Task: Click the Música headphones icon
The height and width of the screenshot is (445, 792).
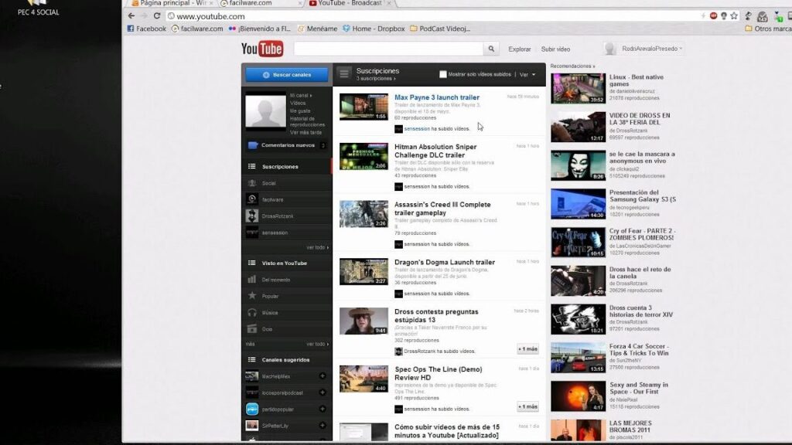Action: pyautogui.click(x=252, y=312)
